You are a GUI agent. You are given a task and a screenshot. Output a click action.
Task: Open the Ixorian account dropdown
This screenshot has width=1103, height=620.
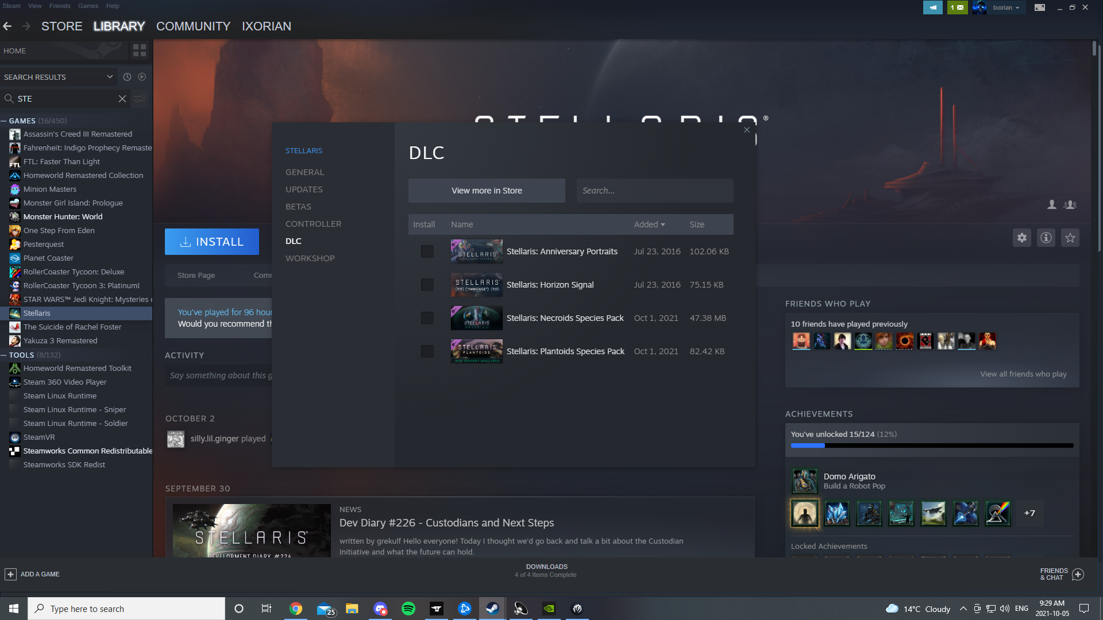click(x=1006, y=7)
